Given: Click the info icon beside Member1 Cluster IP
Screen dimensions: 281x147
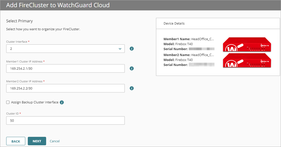Looking at the screenshot, I should coord(132,69).
